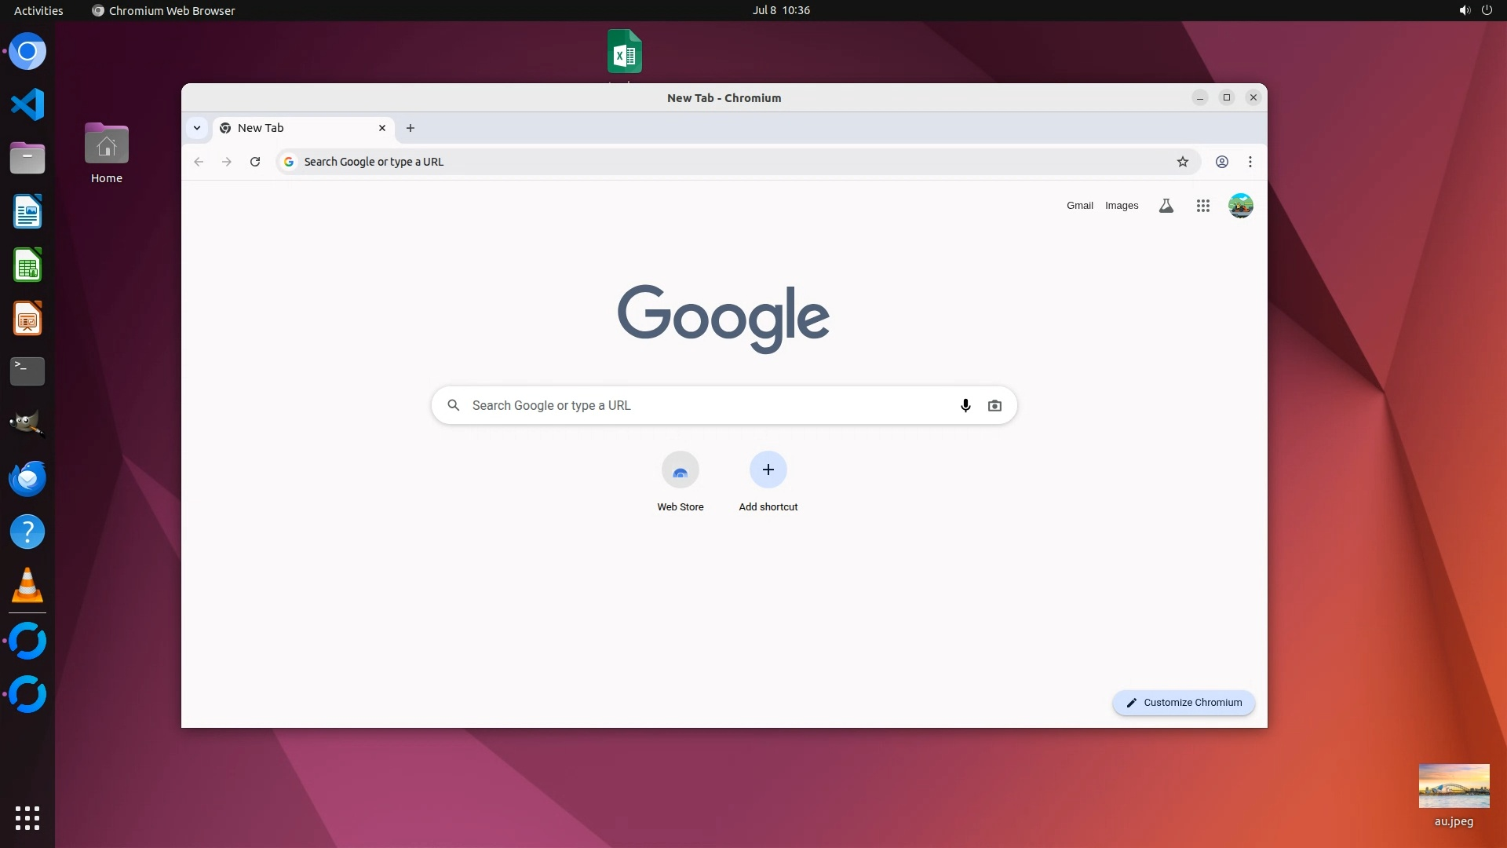Click the Add shortcut button
This screenshot has width=1507, height=848.
768,470
